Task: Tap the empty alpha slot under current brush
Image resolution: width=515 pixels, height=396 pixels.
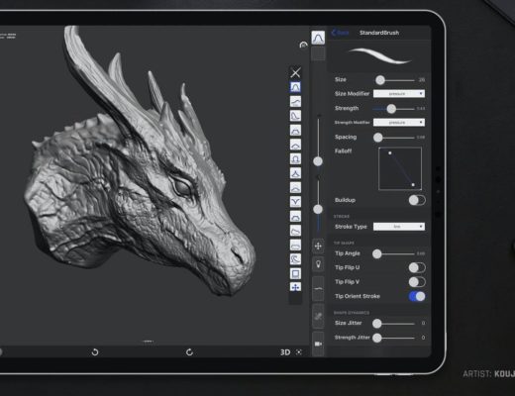Action: tap(318, 53)
